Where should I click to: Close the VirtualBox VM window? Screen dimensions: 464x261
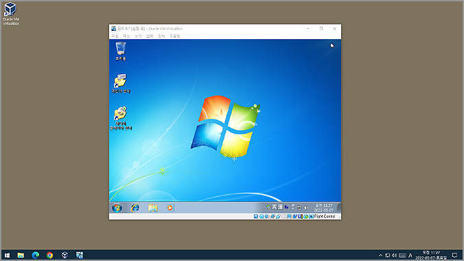334,29
